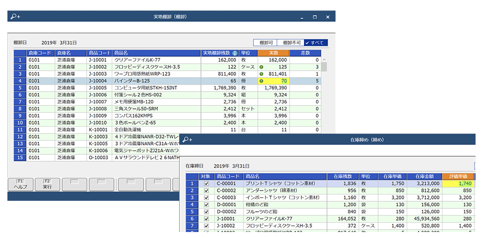Click the green alert icon in ワープロ用感熱紙 row
Viewport: 483px width, 238px height.
261,74
